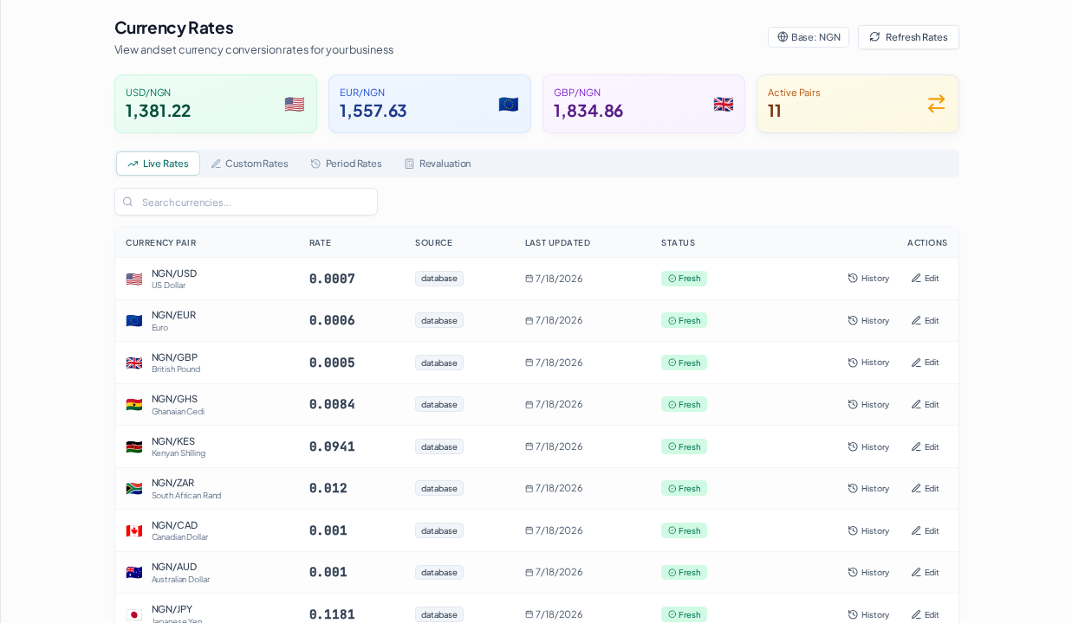Click the Fresh status badge for NGN/USD
This screenshot has height=623, width=1072.
click(x=684, y=279)
